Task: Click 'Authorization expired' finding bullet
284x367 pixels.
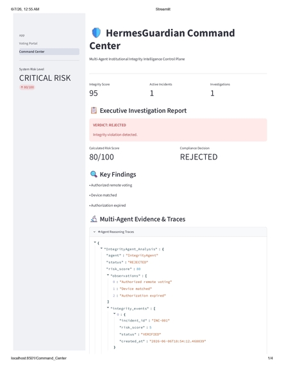Action: click(108, 205)
